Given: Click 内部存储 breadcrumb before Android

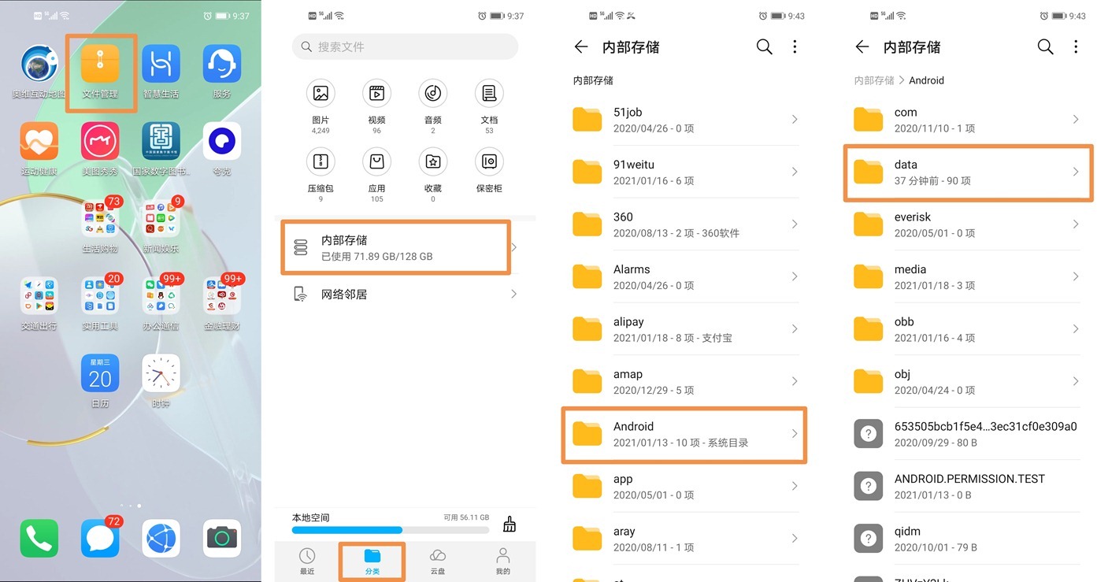Looking at the screenshot, I should 874,80.
